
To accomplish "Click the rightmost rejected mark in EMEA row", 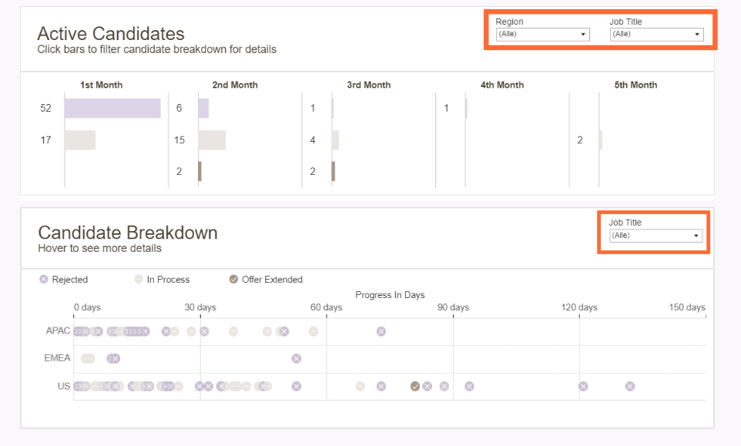I will 297,358.
